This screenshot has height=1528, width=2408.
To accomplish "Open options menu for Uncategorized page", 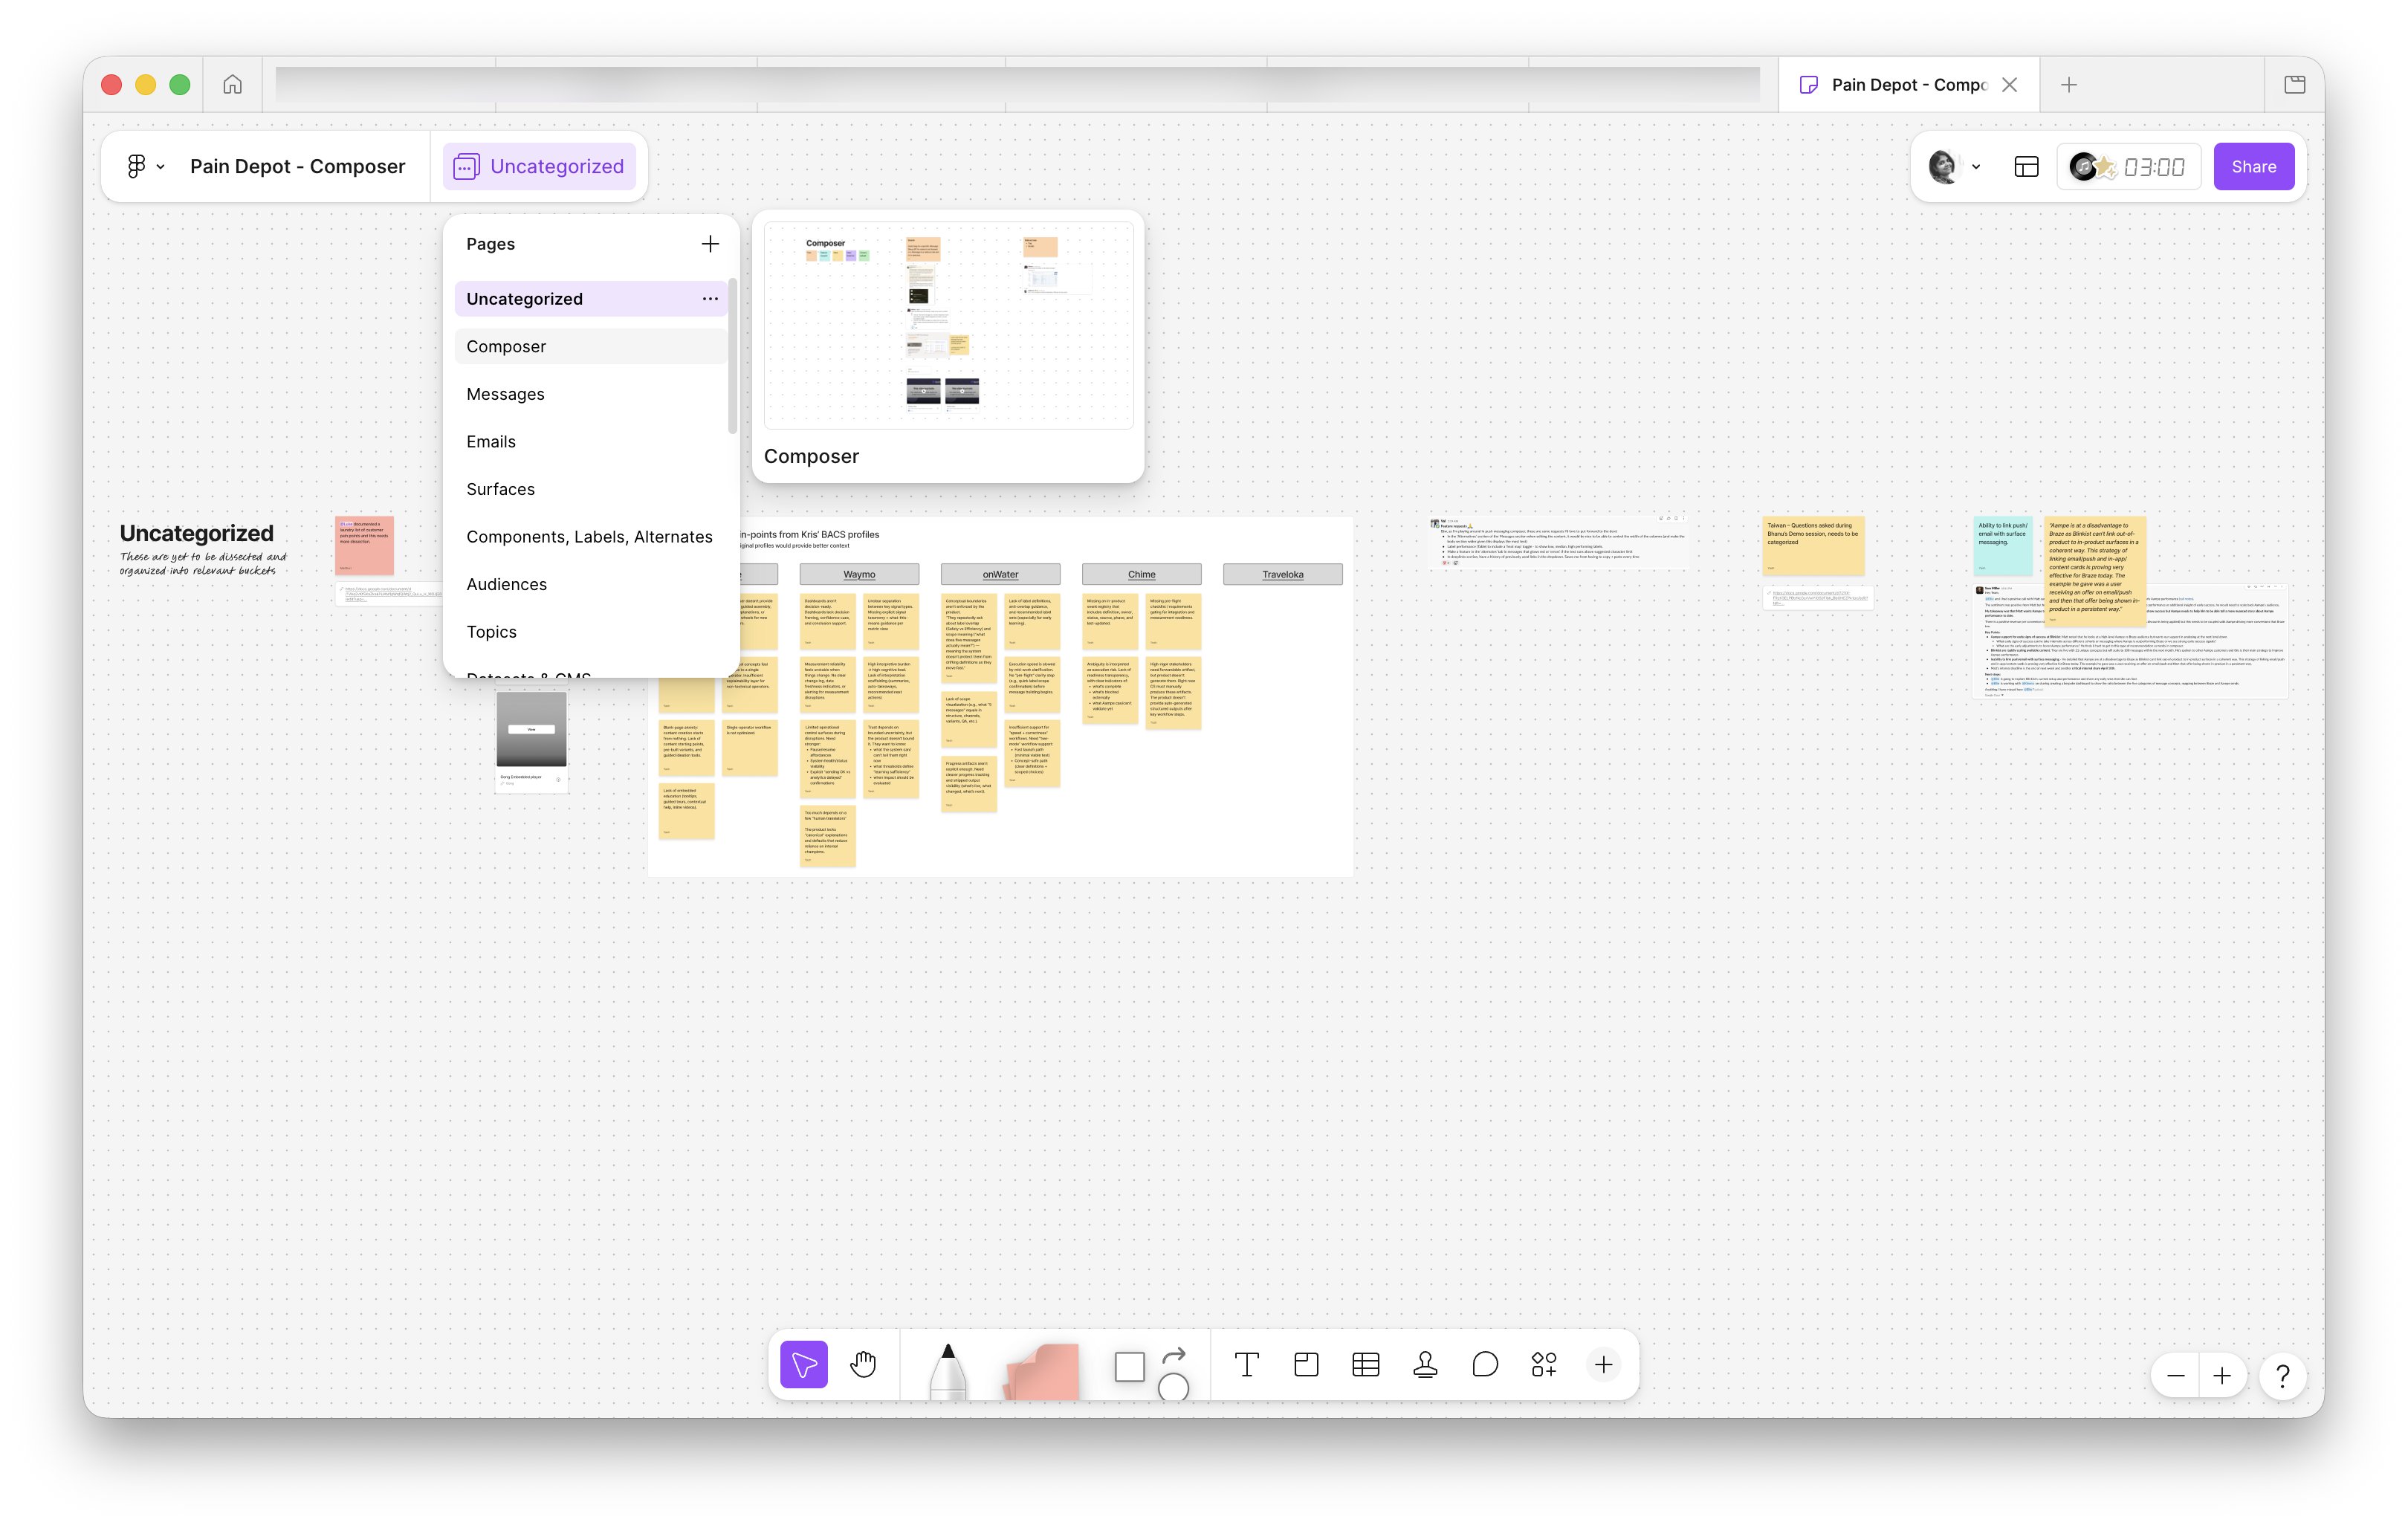I will 710,299.
